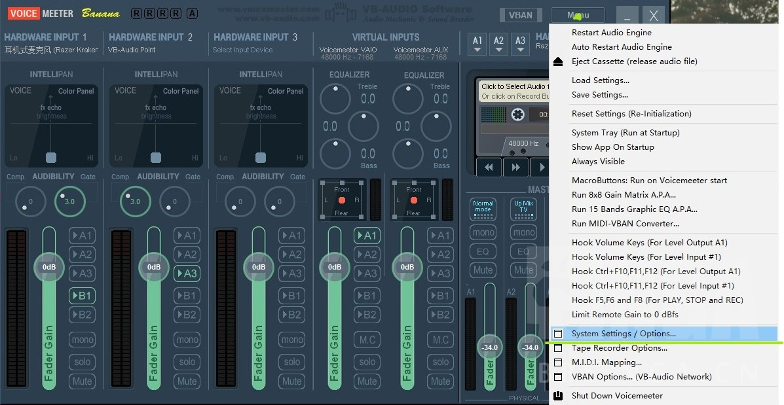
Task: Click the cassette rewind button
Action: [489, 167]
